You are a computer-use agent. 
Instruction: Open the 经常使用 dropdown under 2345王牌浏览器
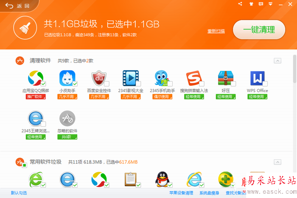[36, 137]
